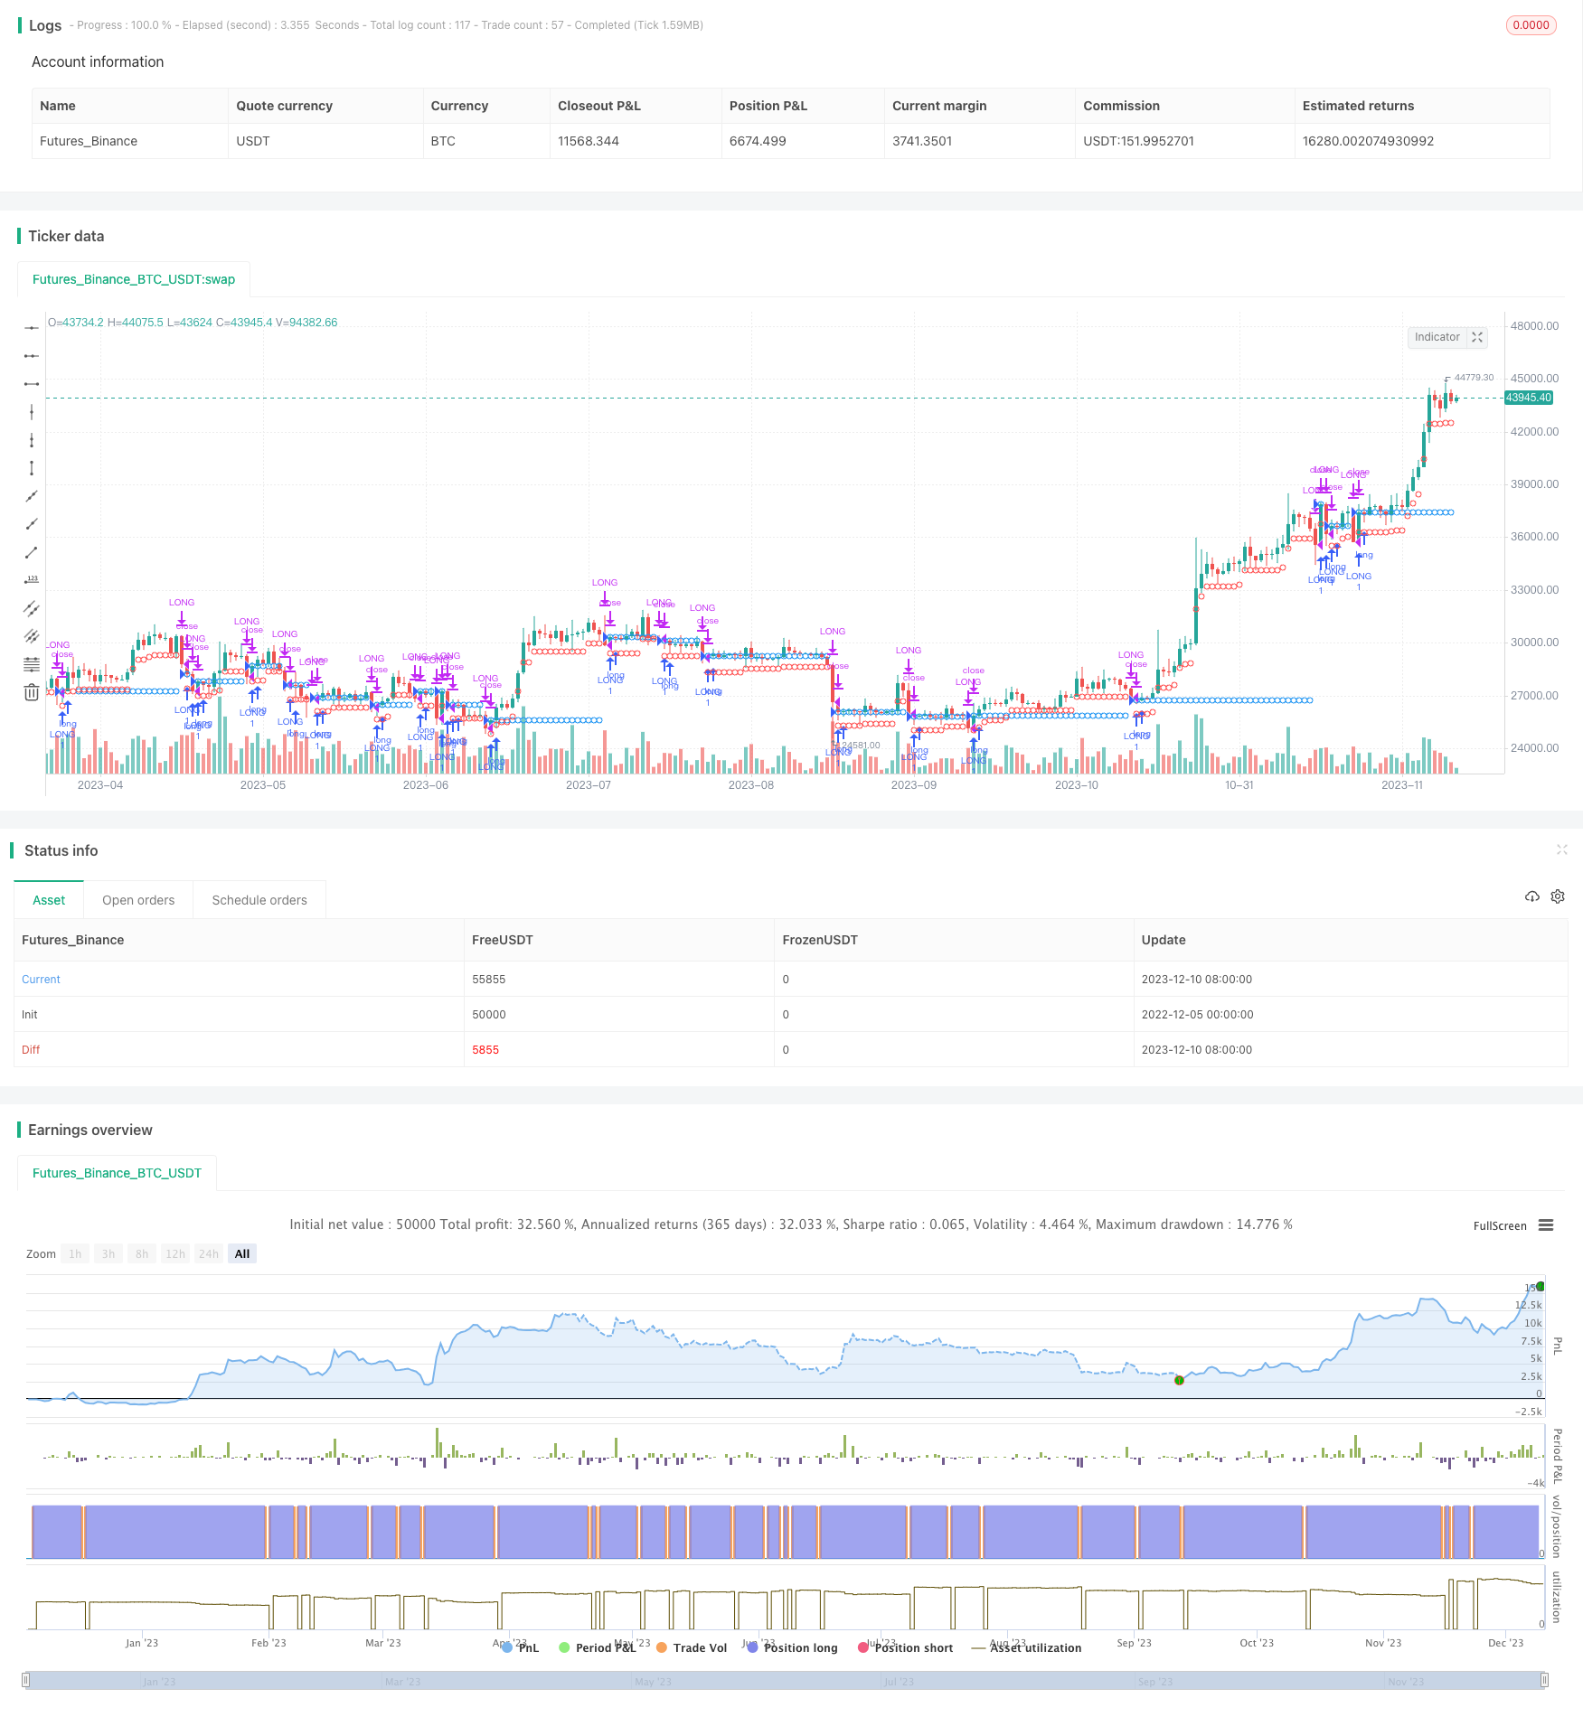The image size is (1583, 1717).
Task: Open the Schedule orders tab
Action: pyautogui.click(x=259, y=900)
